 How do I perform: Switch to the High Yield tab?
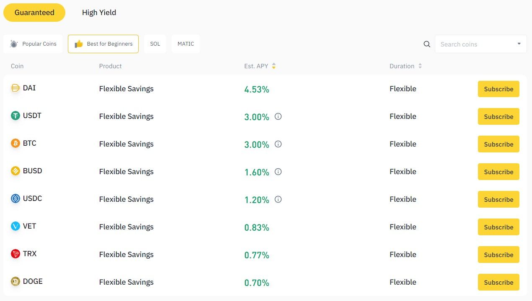tap(99, 13)
